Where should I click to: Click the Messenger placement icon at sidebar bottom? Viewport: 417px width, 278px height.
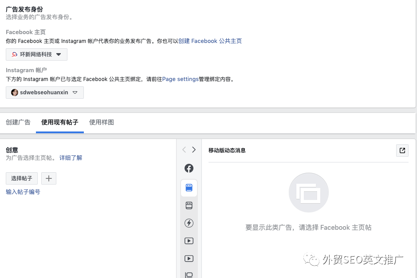(189, 274)
